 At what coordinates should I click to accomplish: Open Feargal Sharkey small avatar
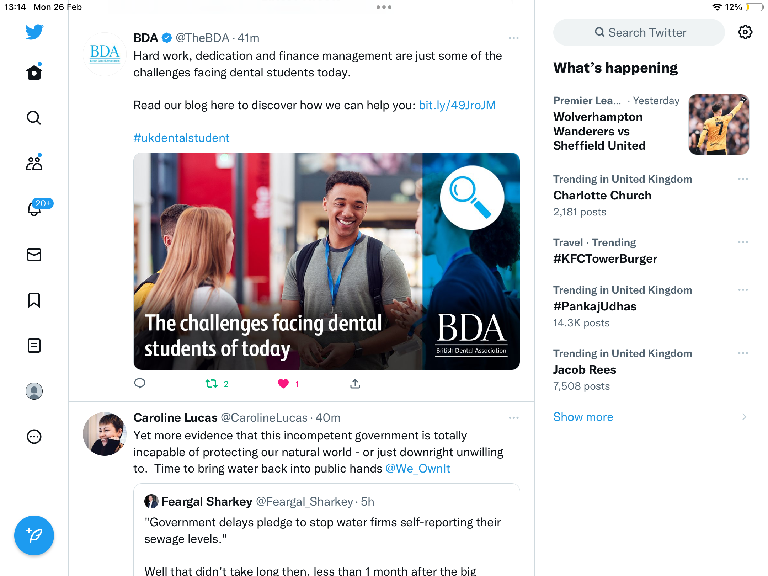pyautogui.click(x=151, y=501)
